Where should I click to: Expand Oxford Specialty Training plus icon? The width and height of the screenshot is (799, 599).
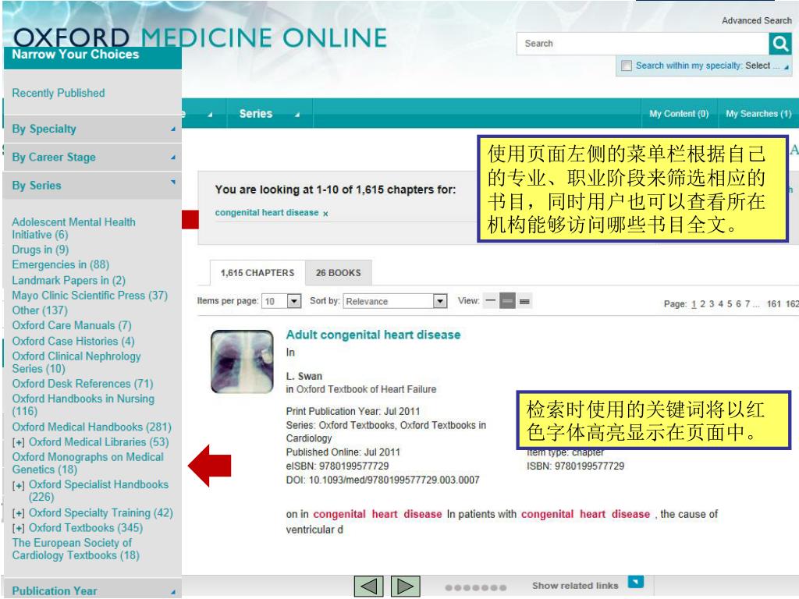(19, 513)
